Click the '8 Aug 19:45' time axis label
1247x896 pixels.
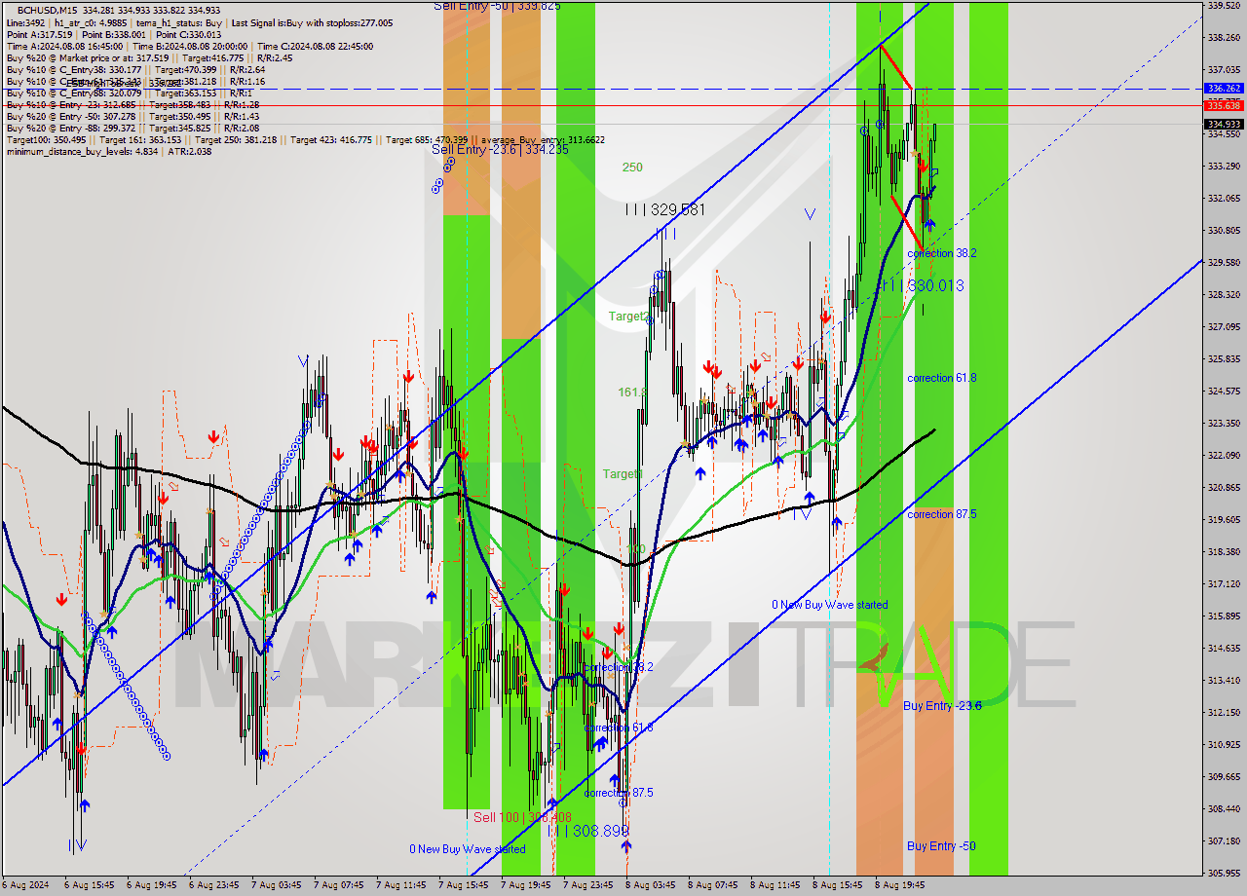pyautogui.click(x=901, y=886)
